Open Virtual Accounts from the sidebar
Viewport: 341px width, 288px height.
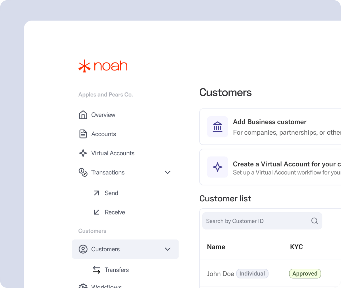(x=113, y=153)
